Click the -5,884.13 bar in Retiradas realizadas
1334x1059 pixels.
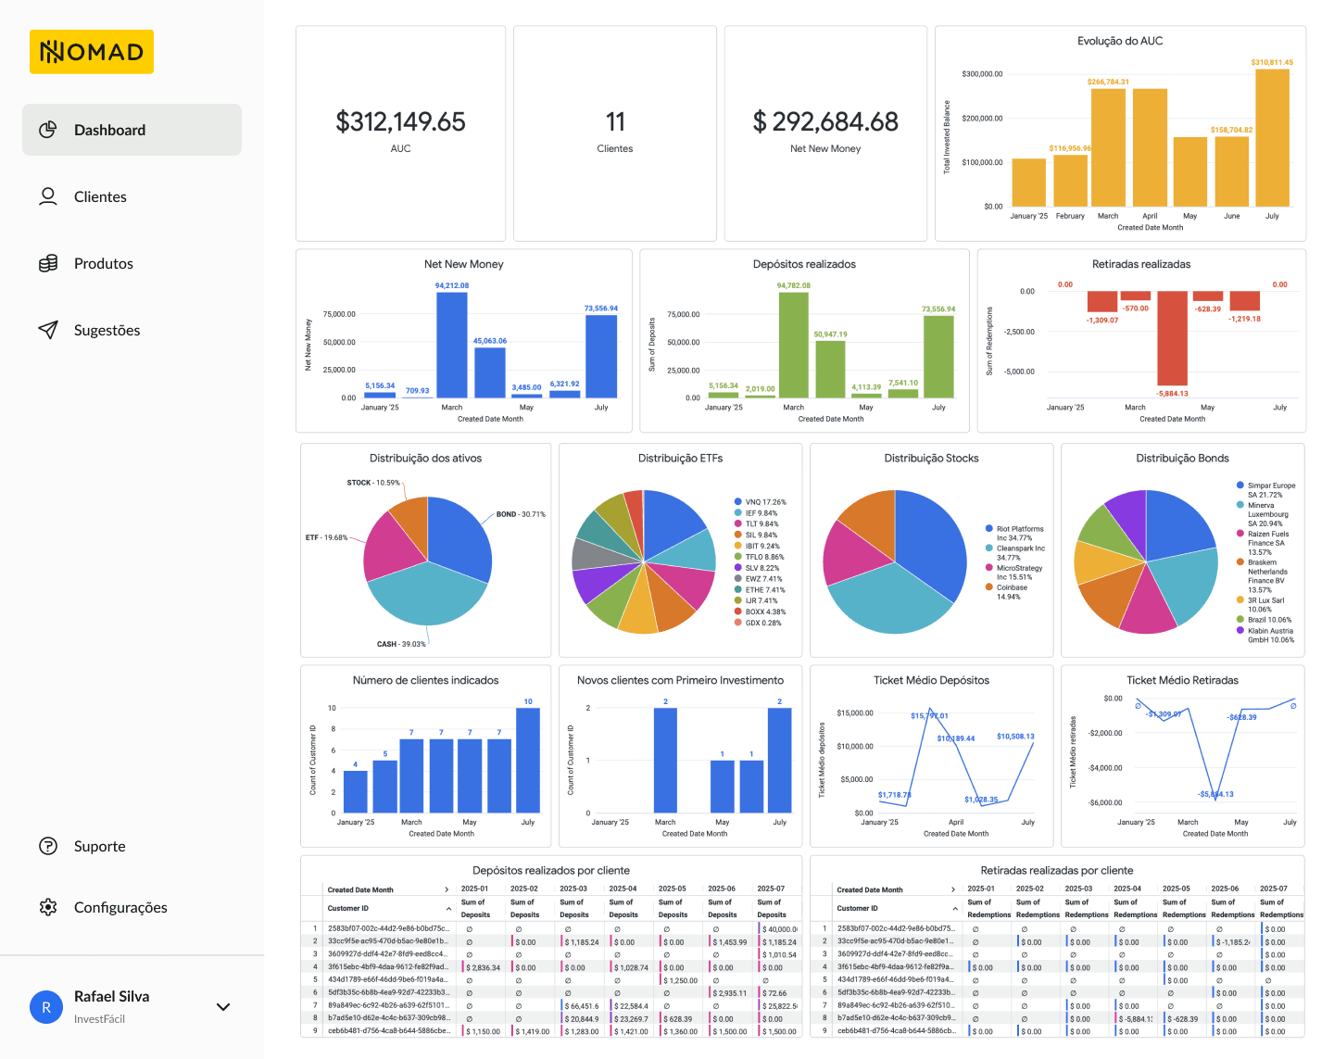pos(1172,338)
